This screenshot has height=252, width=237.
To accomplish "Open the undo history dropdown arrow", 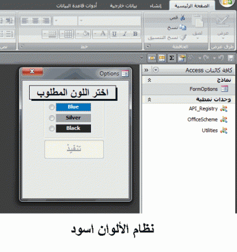I will [215, 58].
